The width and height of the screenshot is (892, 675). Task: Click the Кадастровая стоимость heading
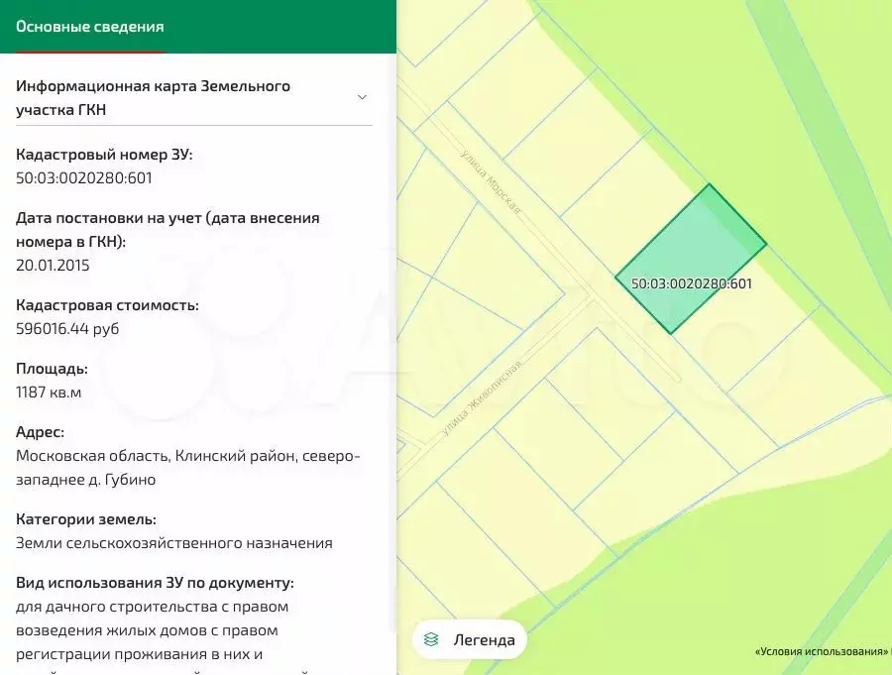(x=107, y=305)
